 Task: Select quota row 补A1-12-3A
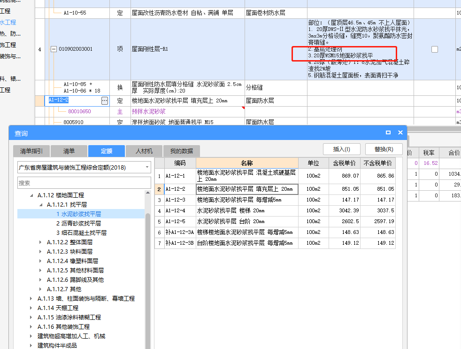click(x=275, y=232)
